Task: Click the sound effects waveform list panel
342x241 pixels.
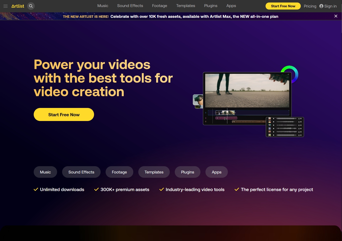Action: tap(285, 127)
